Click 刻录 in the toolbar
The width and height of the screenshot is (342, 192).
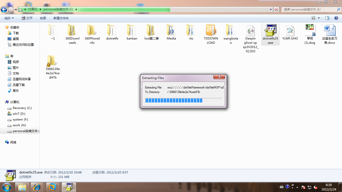tap(43, 18)
